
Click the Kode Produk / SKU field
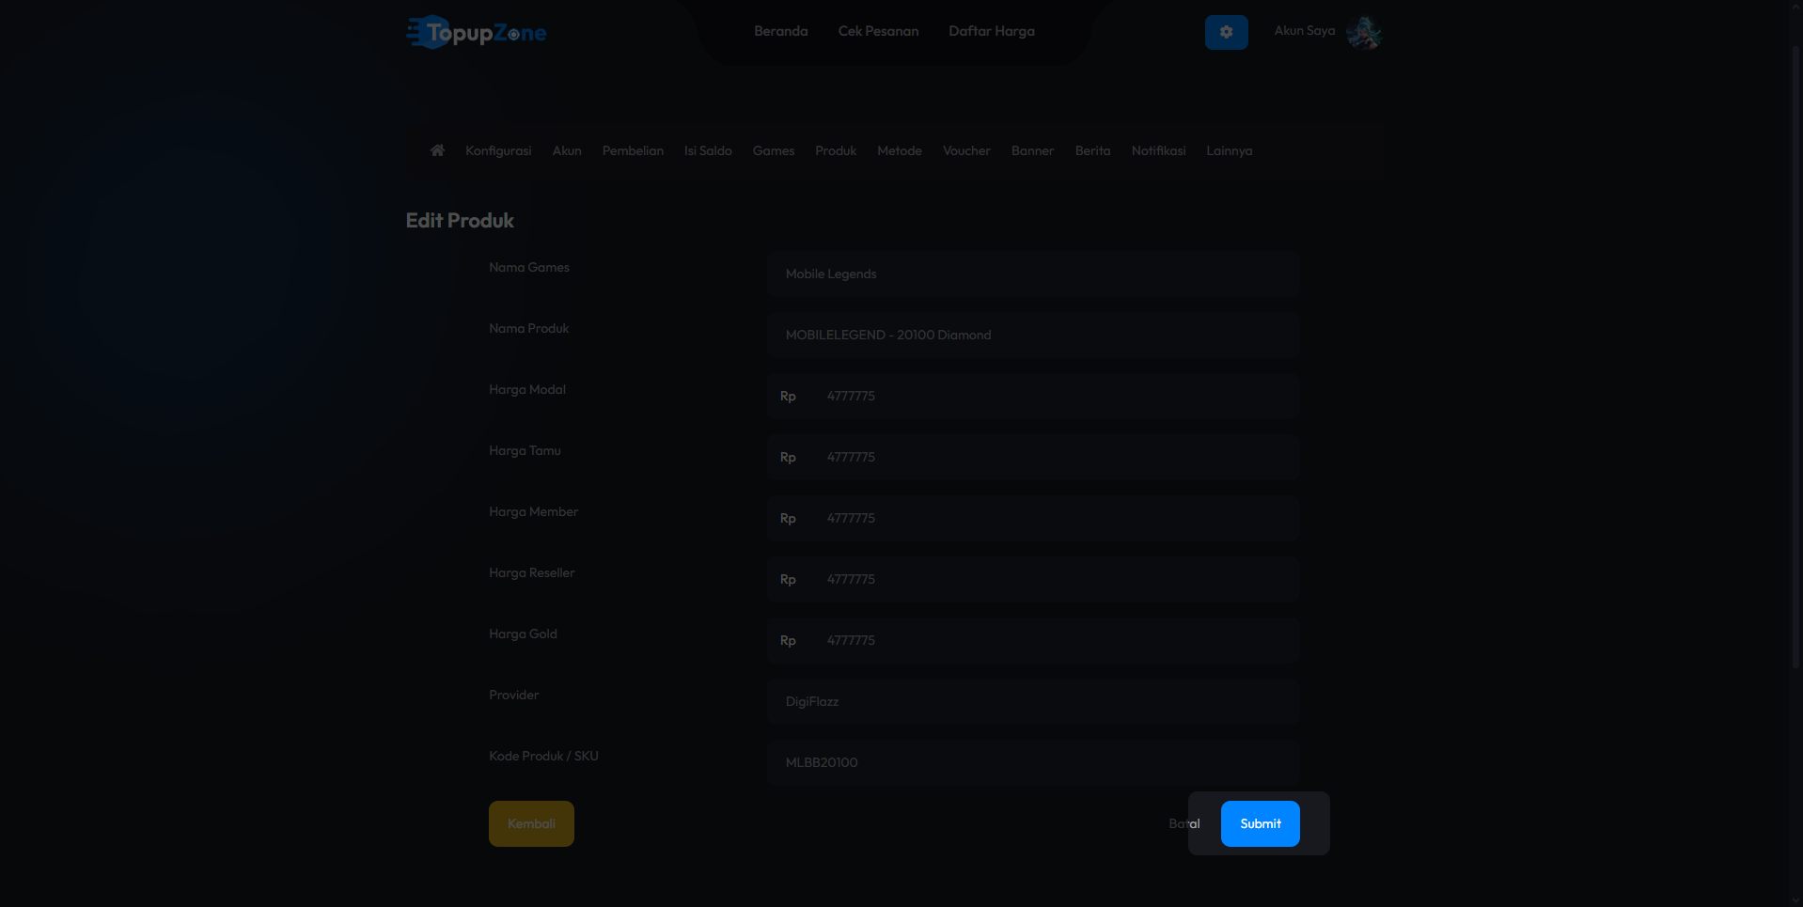pos(1033,762)
